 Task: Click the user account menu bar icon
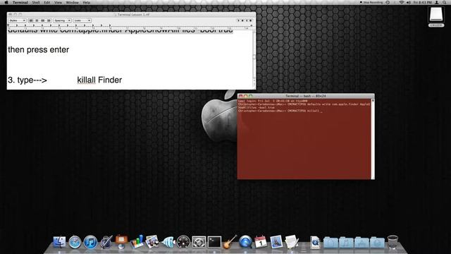(437, 2)
